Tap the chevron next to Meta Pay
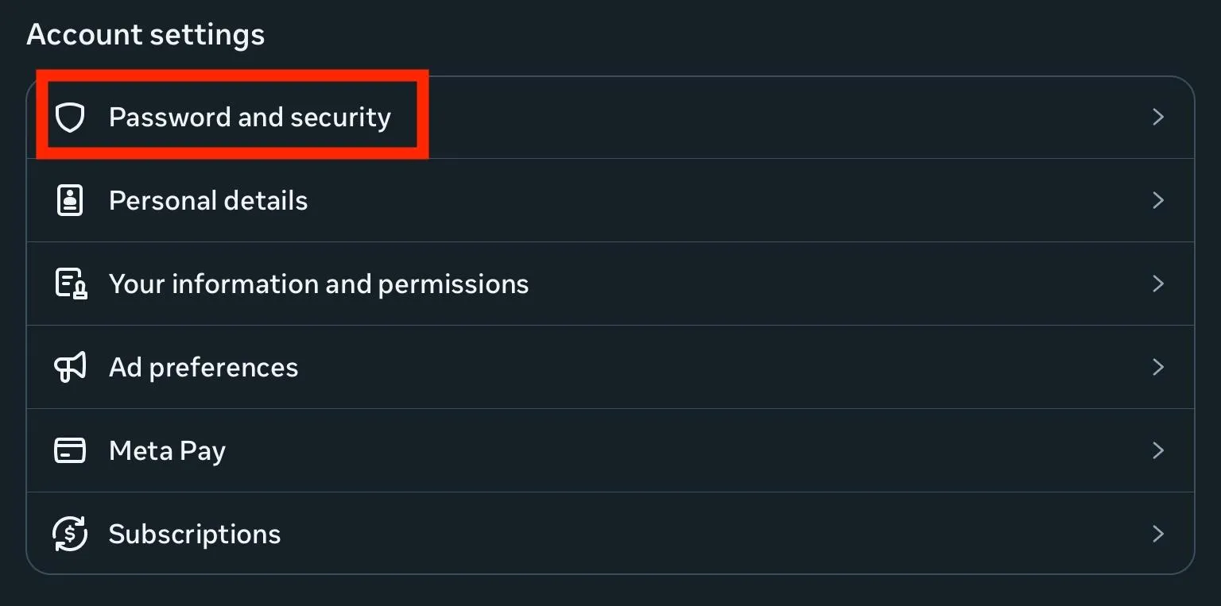The width and height of the screenshot is (1221, 606). 1158,450
